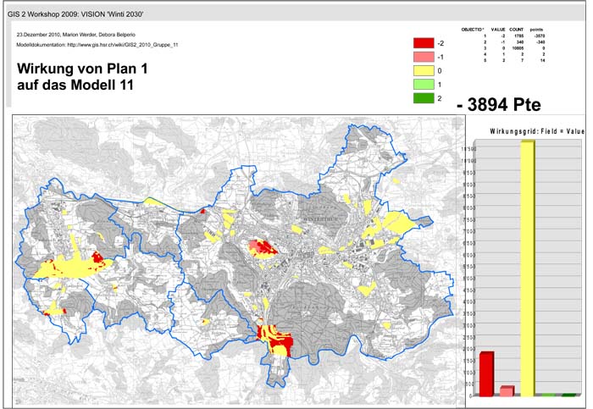This screenshot has height=409, width=593.
Task: Click the VALUE column header
Action: 498,29
